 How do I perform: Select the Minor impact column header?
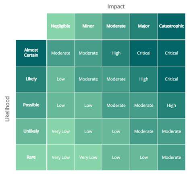pos(88,26)
